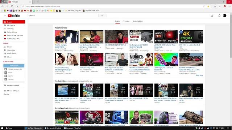
Task: Open 'This TV changes EVERYTHING' thumbnail
Action: [67, 37]
